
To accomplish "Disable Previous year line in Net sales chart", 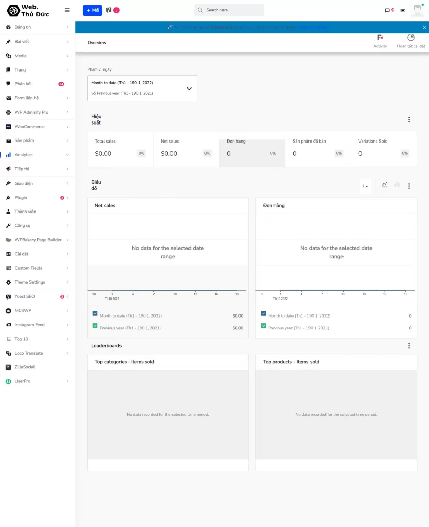I will coord(95,328).
